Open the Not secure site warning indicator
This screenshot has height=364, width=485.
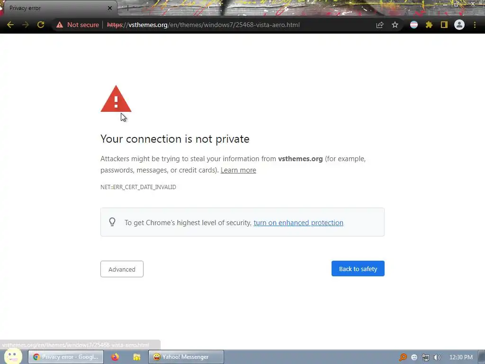coord(78,25)
